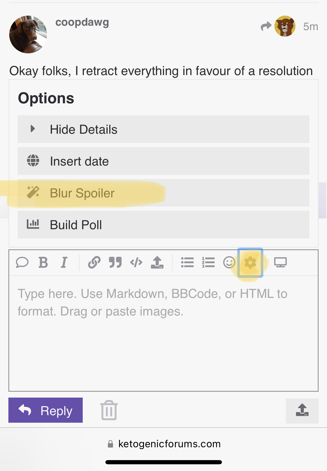327x471 pixels.
Task: Choose Blur Spoiler from options
Action: point(163,193)
